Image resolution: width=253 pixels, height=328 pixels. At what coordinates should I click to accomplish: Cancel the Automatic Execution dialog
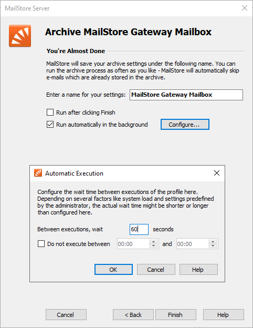156,270
